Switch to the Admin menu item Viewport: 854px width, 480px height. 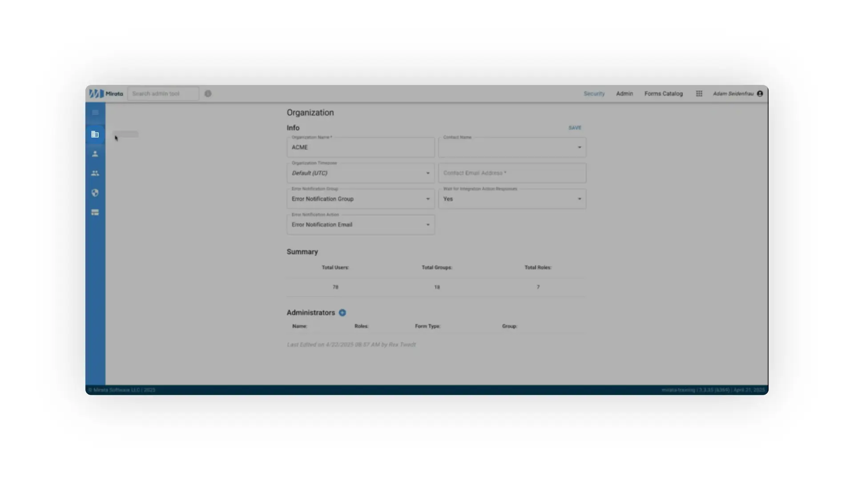[x=624, y=94]
